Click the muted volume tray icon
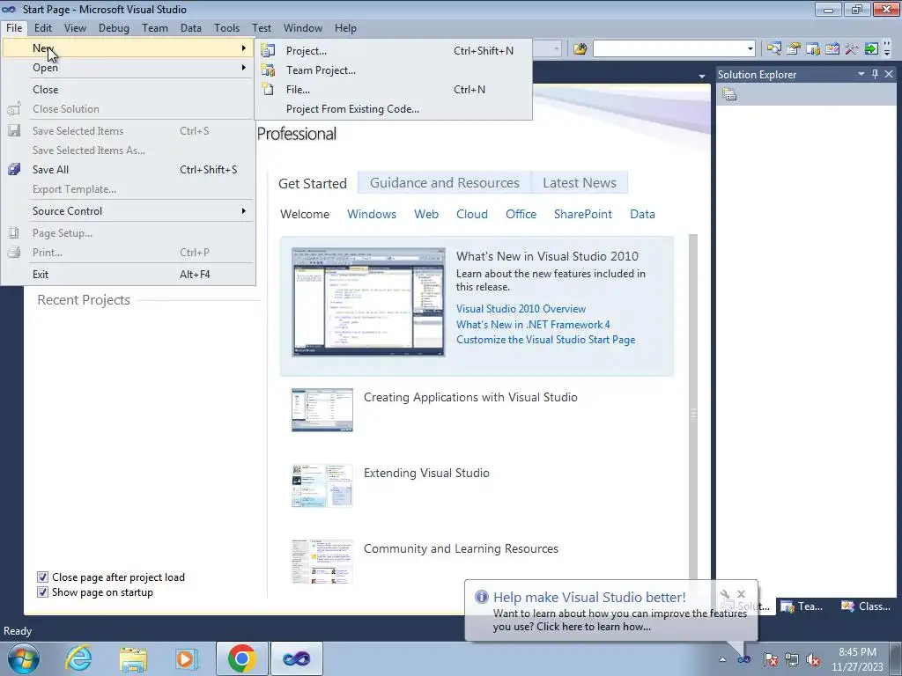The image size is (902, 676). 813,659
